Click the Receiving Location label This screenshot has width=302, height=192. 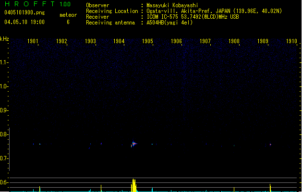pos(112,11)
